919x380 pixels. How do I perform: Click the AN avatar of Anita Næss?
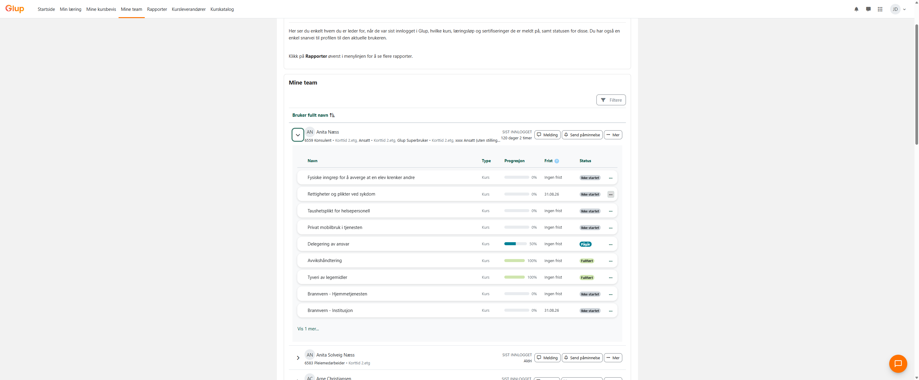[310, 132]
